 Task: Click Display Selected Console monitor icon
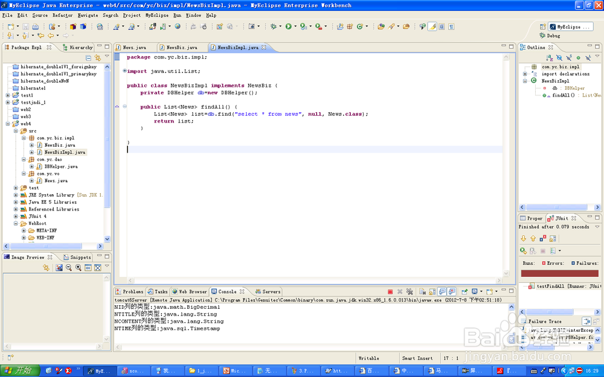pos(475,291)
